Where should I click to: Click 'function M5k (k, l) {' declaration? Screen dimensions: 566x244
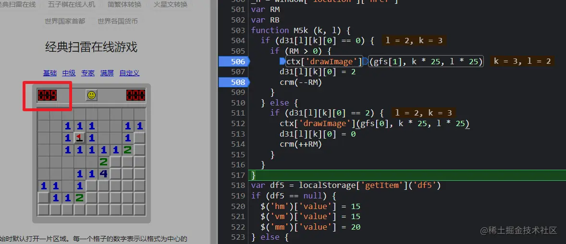[x=301, y=30]
